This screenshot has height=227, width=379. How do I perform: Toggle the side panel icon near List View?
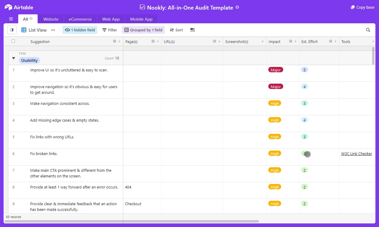pyautogui.click(x=12, y=30)
